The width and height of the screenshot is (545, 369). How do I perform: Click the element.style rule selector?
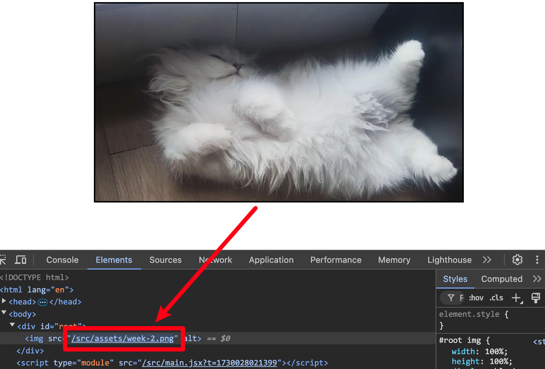469,314
